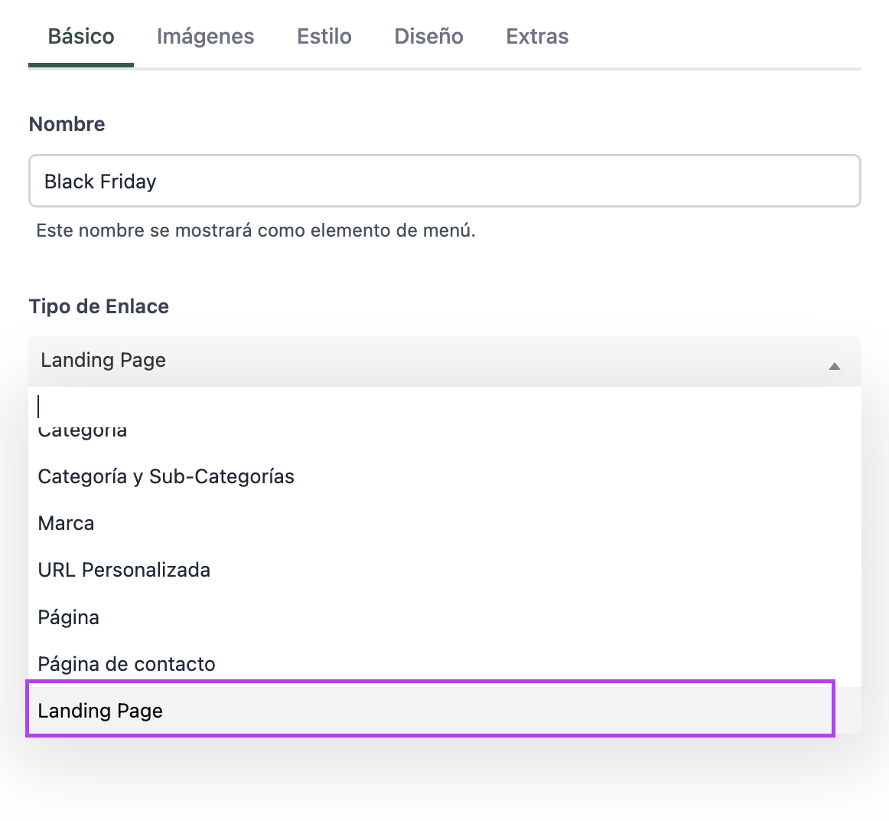The height and width of the screenshot is (821, 889).
Task: Select the highlighted Landing Page list option
Action: coord(100,711)
